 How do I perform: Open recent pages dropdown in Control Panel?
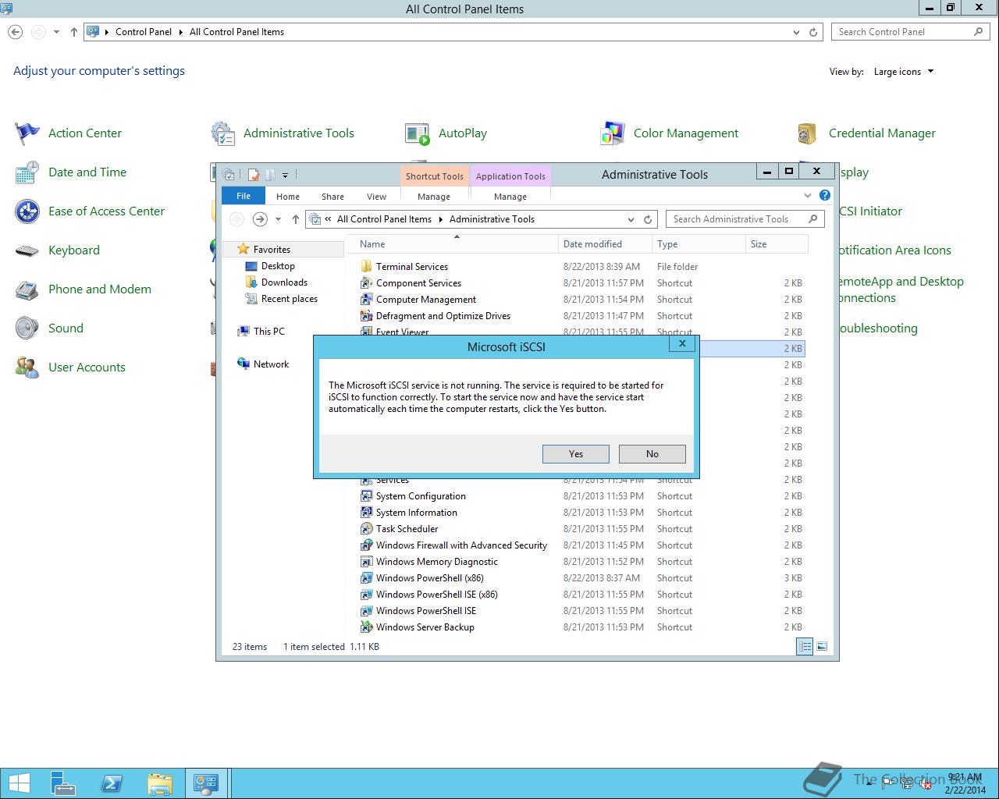tap(56, 32)
